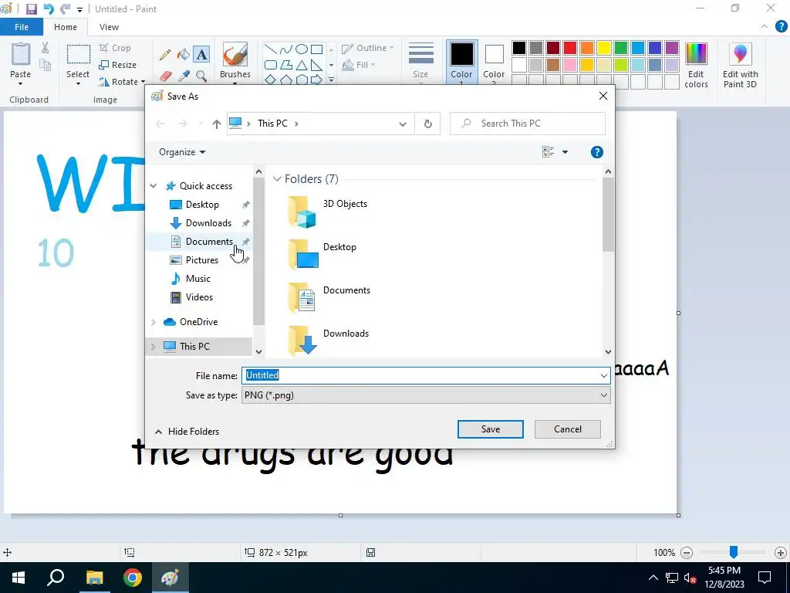This screenshot has height=593, width=790.
Task: Click the Search This PC box
Action: pyautogui.click(x=528, y=124)
